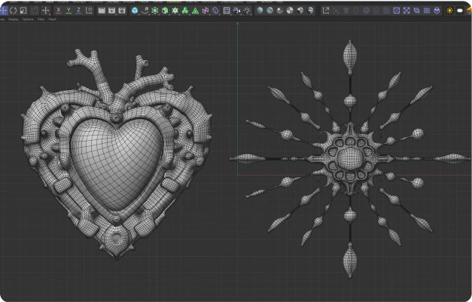
Task: Click the greyed stacked rows icon
Action: coord(386,11)
